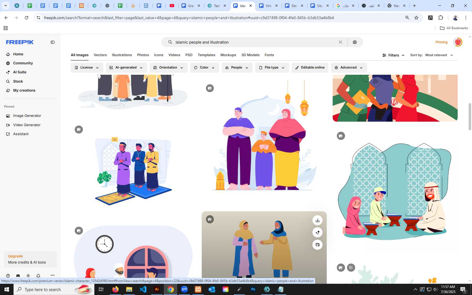
Task: Open notifications bell icon
Action: pyautogui.click(x=38, y=276)
